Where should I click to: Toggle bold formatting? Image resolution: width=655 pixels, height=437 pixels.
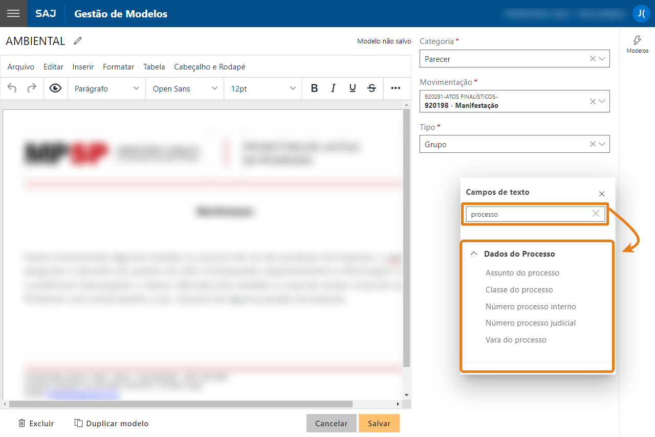pos(314,88)
